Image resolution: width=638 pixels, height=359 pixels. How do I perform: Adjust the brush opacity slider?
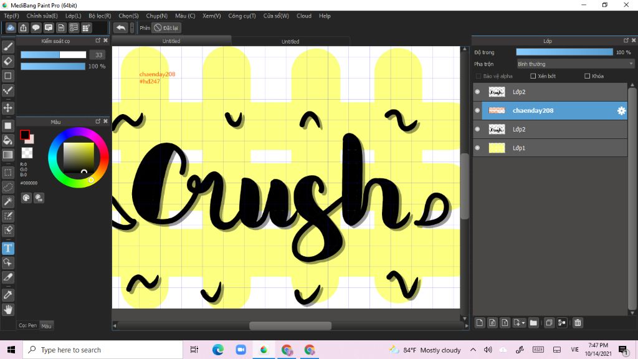coord(53,66)
